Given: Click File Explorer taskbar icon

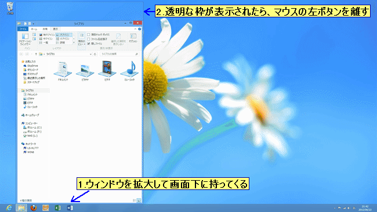Looking at the screenshot, I should pyautogui.click(x=21, y=208).
